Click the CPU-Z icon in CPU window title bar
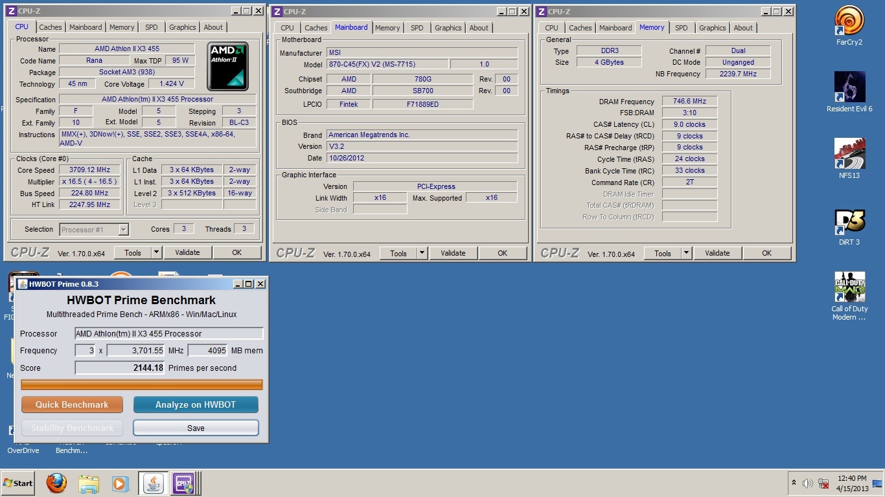The image size is (885, 497). click(x=12, y=11)
